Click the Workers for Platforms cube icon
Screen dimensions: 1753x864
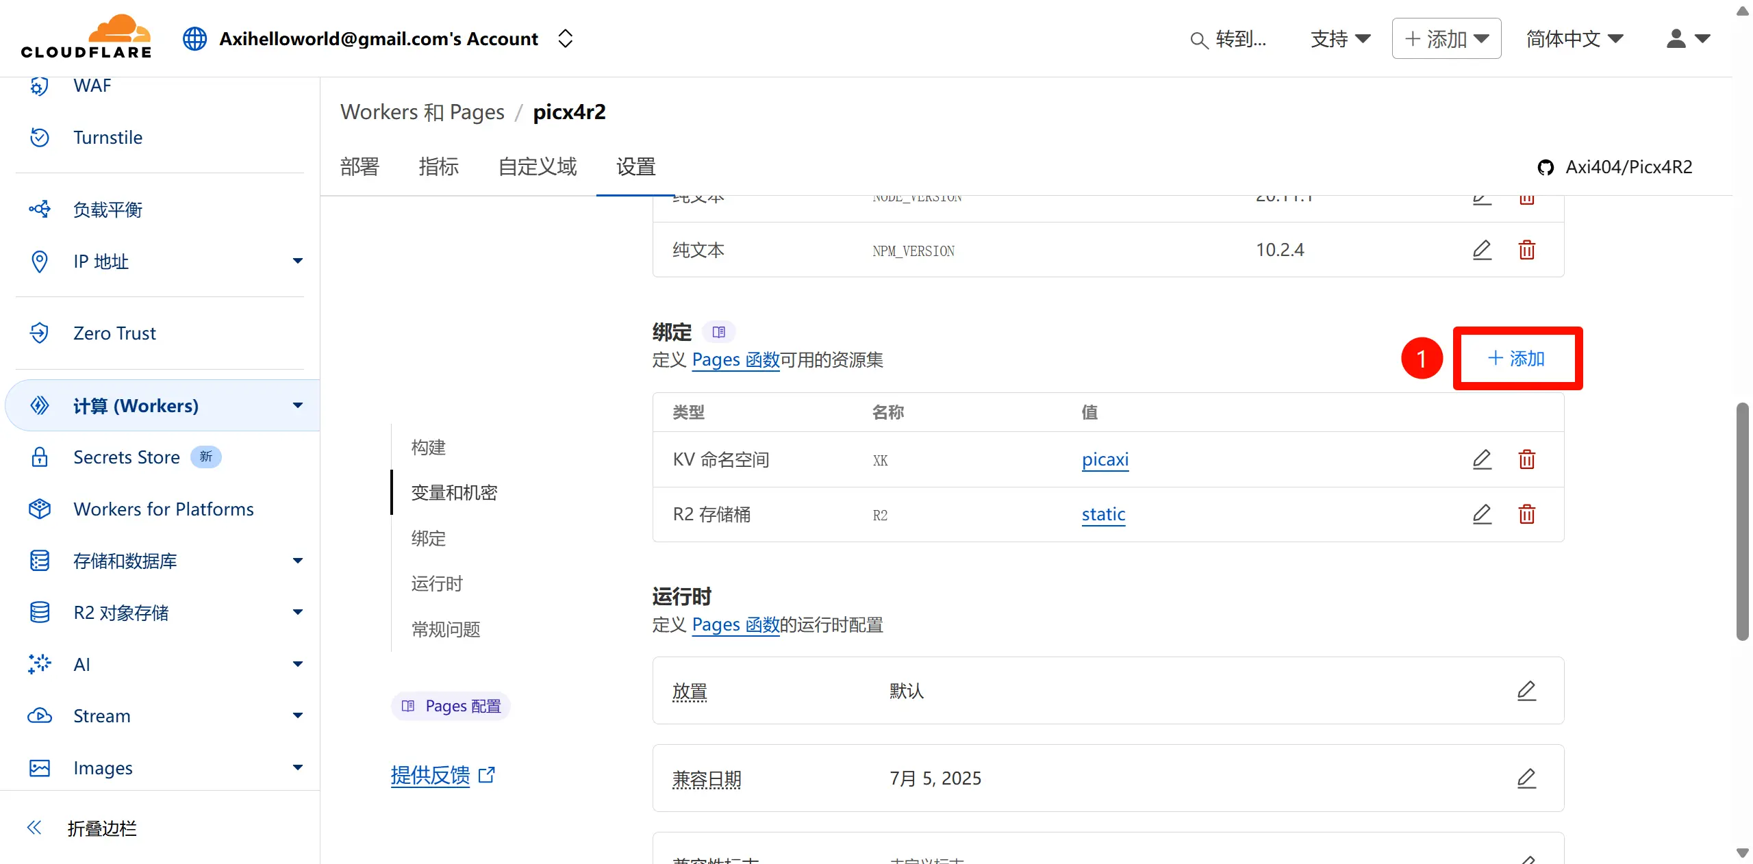coord(40,509)
